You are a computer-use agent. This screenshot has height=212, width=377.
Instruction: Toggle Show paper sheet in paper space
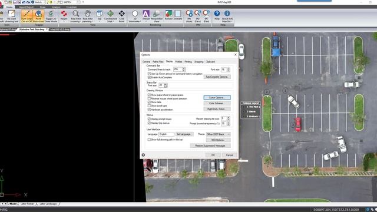click(149, 95)
